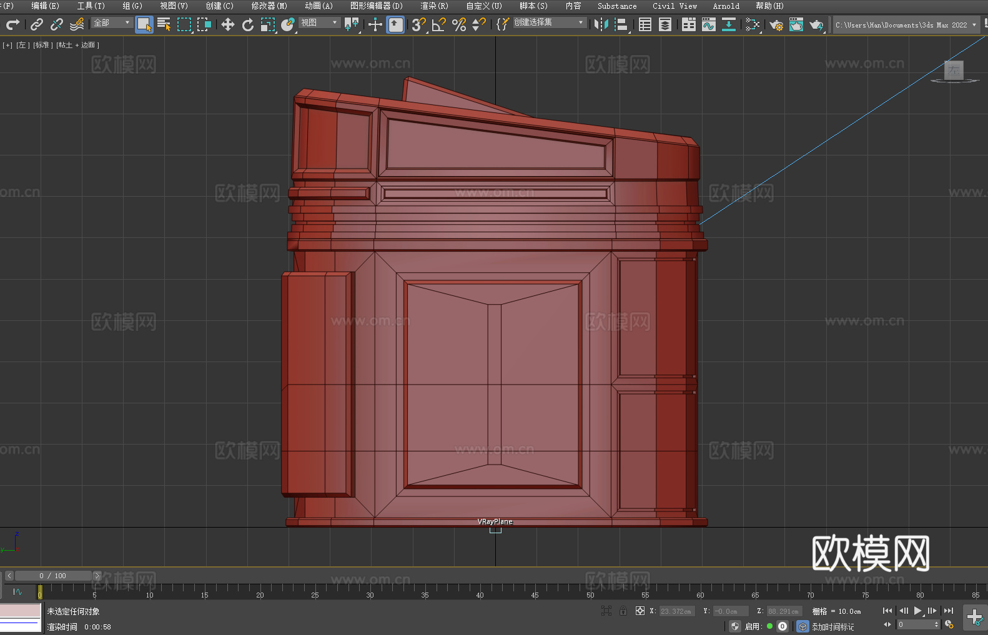This screenshot has width=988, height=635.
Task: Open the viewport [+] general menu
Action: (x=7, y=45)
